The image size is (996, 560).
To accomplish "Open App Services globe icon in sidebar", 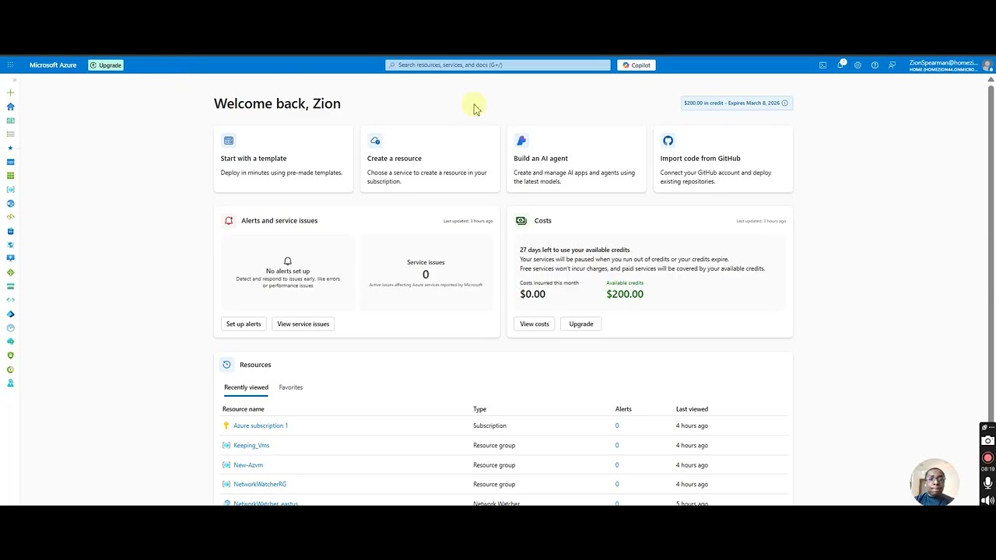I will 10,203.
